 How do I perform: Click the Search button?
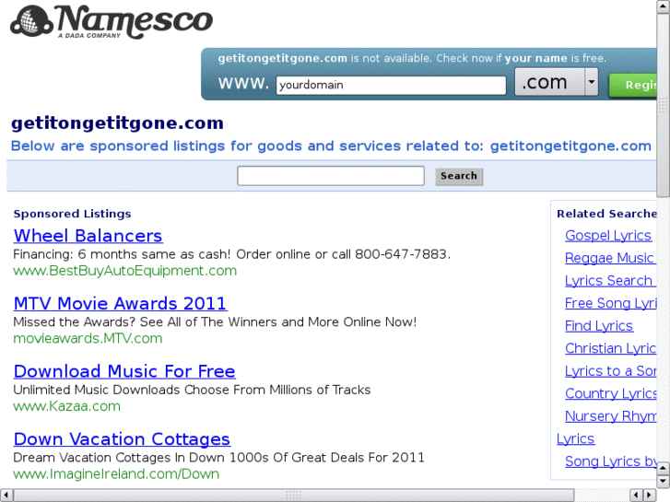[459, 176]
